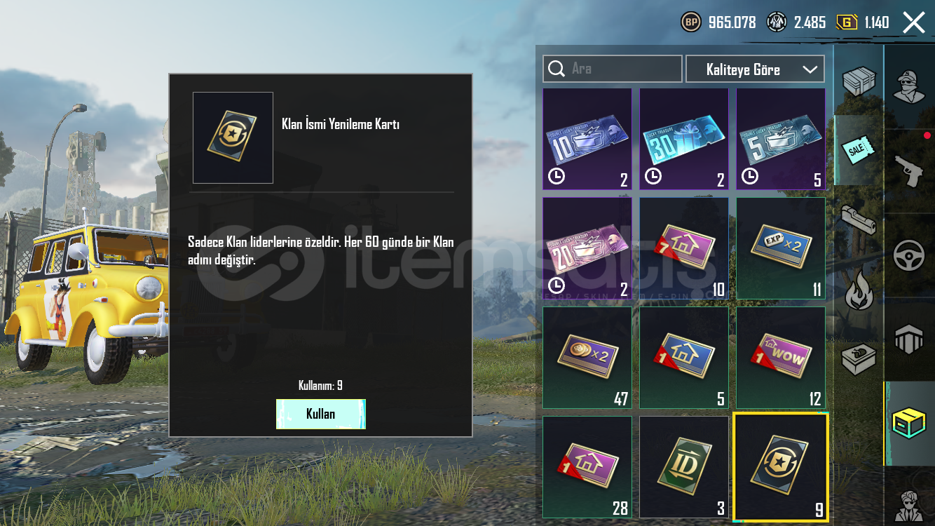The height and width of the screenshot is (526, 935).
Task: Switch to the yellow box inventory tab
Action: point(909,424)
